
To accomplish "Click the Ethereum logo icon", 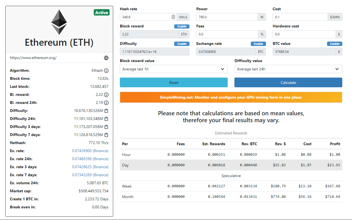I will tap(59, 22).
